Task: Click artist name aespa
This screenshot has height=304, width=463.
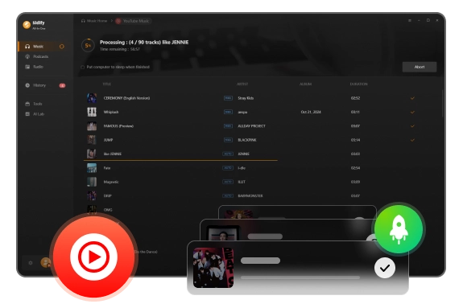Action: pyautogui.click(x=242, y=112)
